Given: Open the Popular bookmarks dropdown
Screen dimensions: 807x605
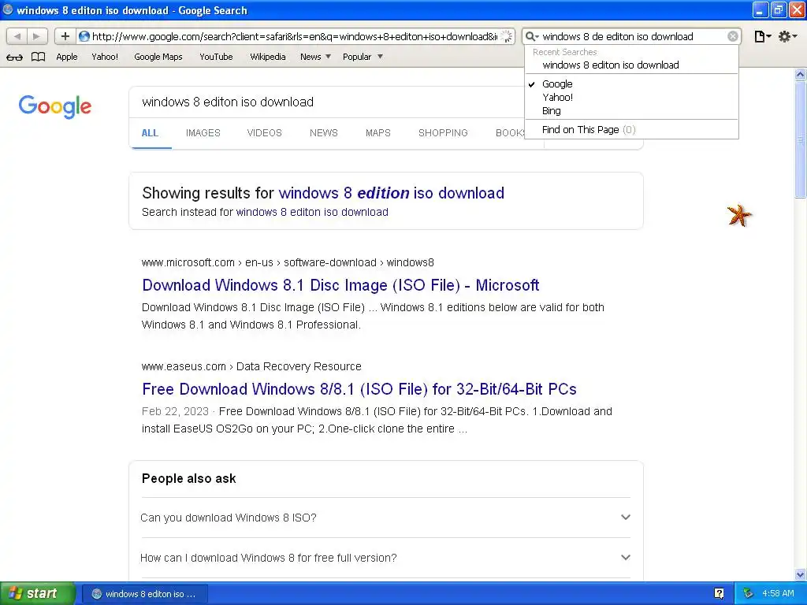Looking at the screenshot, I should pos(363,57).
